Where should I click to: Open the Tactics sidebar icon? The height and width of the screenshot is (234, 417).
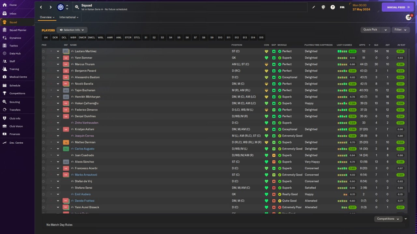5,46
